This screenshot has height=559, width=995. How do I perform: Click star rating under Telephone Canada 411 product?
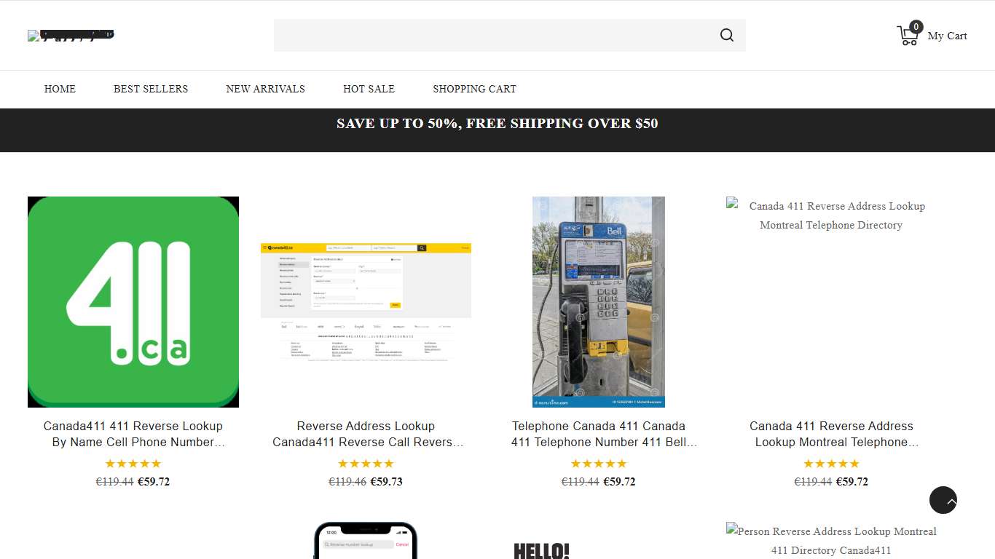(598, 464)
